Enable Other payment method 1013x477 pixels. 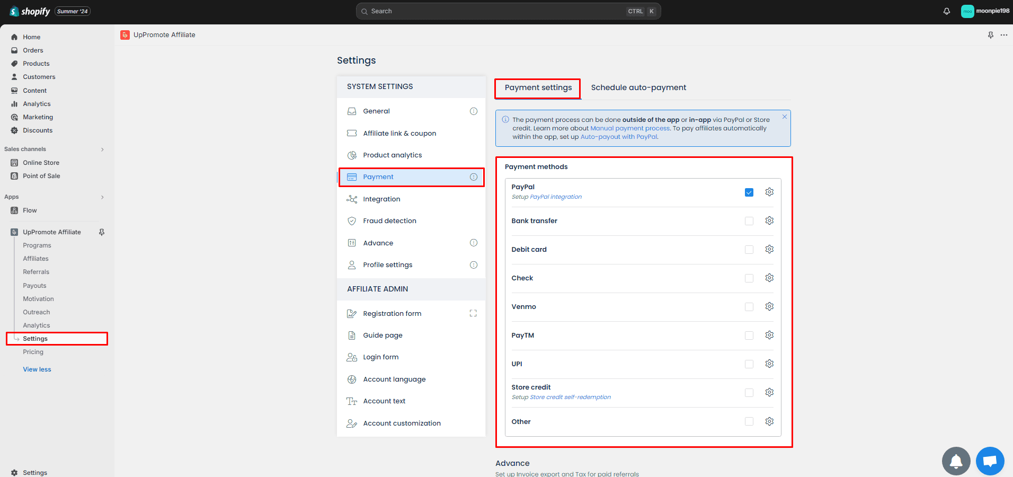pos(749,421)
